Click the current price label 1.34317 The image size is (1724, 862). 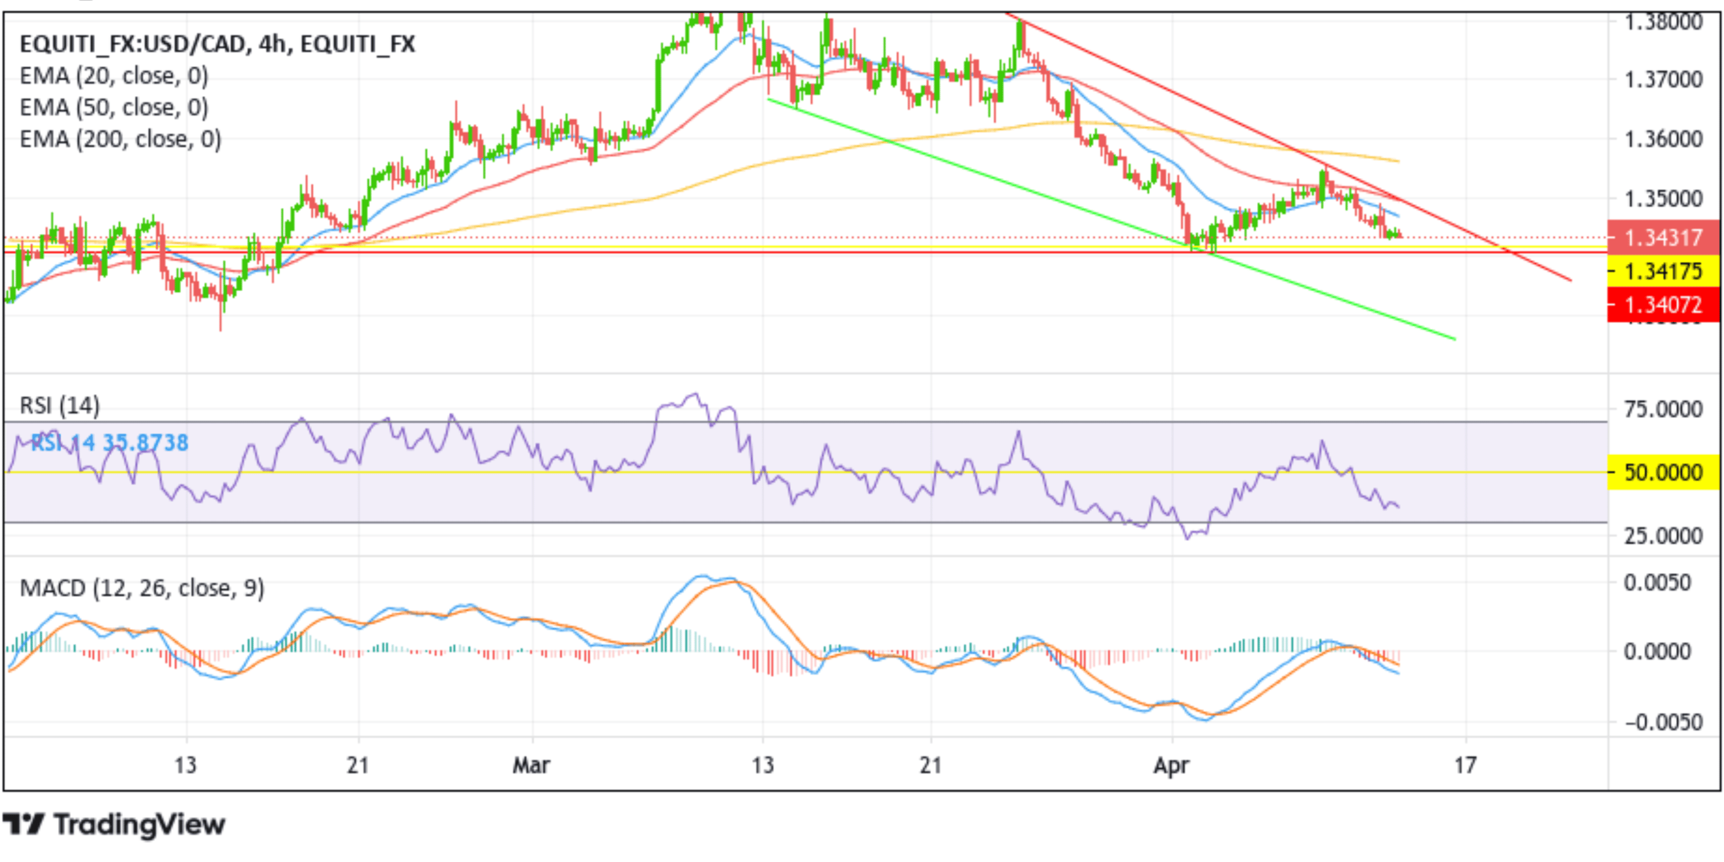click(1663, 237)
